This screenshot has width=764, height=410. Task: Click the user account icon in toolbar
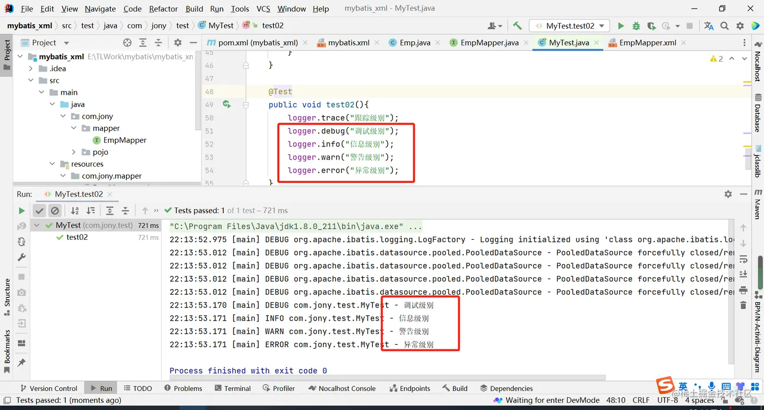(494, 26)
